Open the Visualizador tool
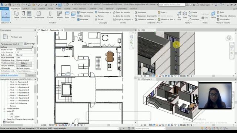Viewport: 237px width, 133px height. click(223, 20)
